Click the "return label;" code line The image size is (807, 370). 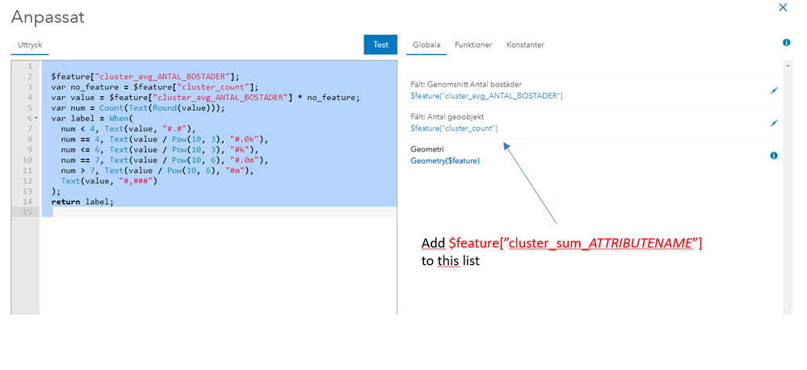[82, 201]
